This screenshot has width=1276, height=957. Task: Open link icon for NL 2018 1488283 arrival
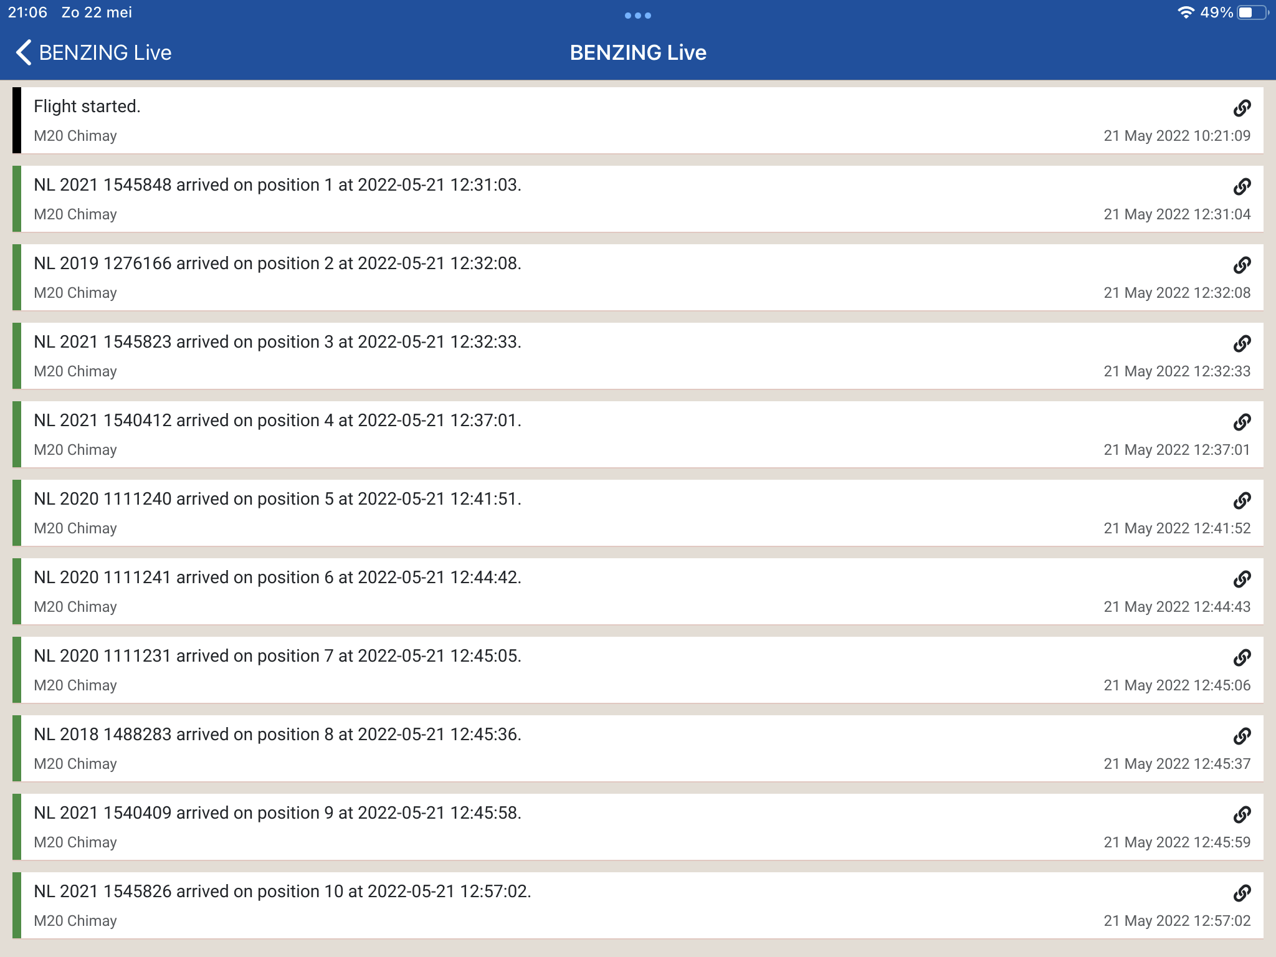(1242, 736)
